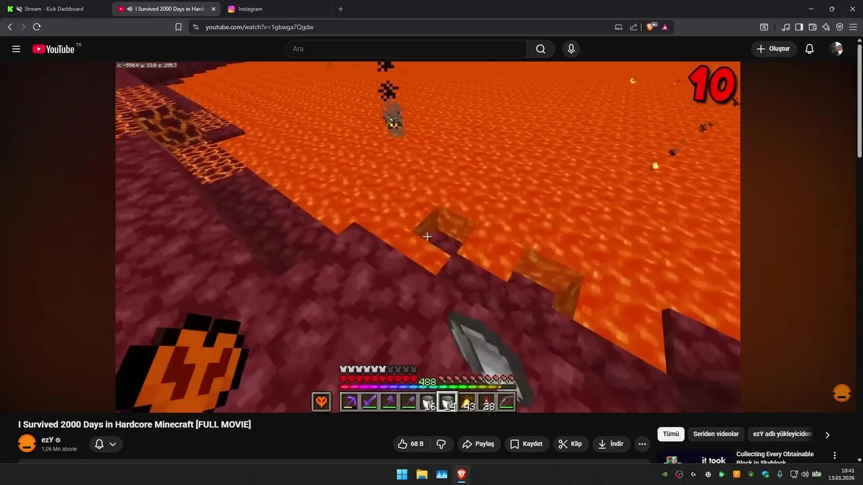Open site information icon in address bar

pos(196,27)
